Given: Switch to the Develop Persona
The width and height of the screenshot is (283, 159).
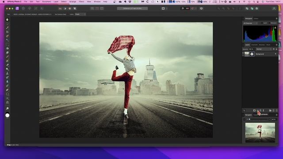Looking at the screenshot, I should pos(30,8).
